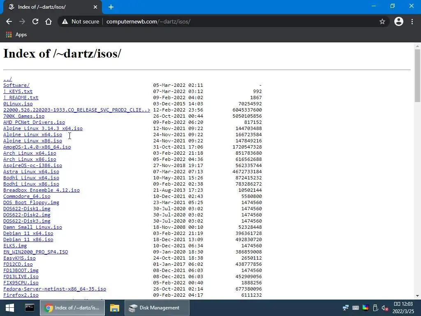Screen dimensions: 421x316
Task: Open the Windows Start menu
Action: point(10,308)
